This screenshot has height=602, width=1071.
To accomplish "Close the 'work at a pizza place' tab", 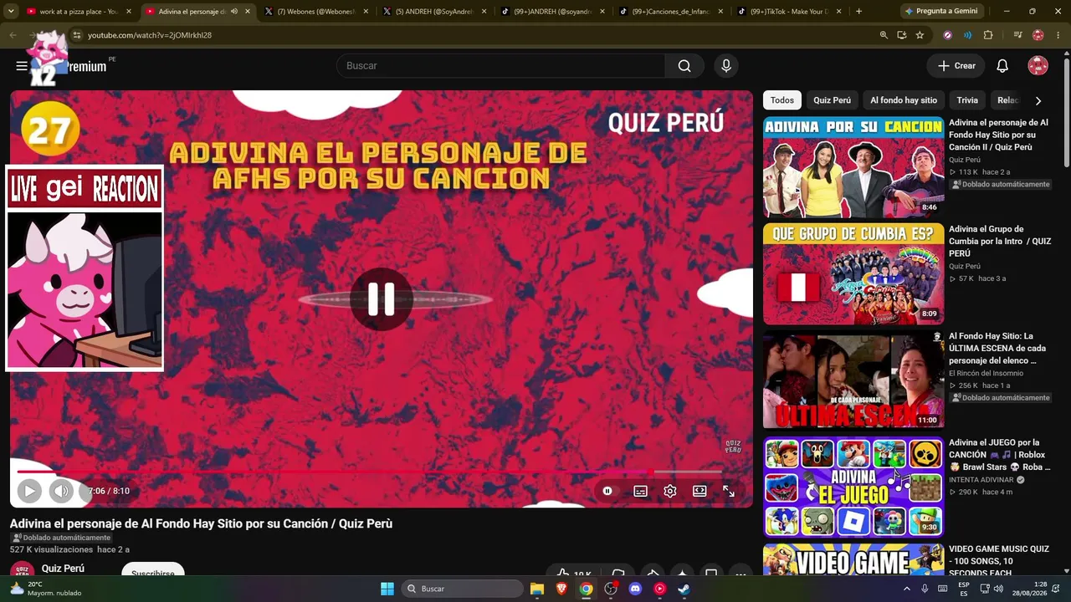I will pos(129,12).
